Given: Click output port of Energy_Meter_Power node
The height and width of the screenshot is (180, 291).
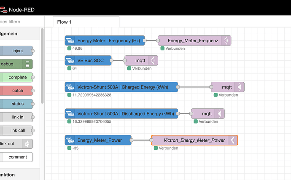Looking at the screenshot, I should pos(131,140).
